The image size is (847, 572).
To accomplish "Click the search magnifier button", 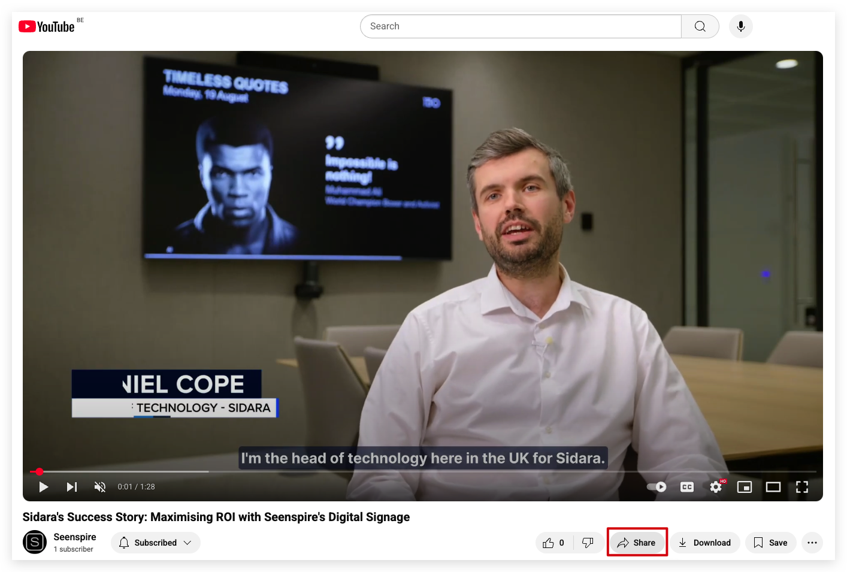I will pyautogui.click(x=700, y=26).
